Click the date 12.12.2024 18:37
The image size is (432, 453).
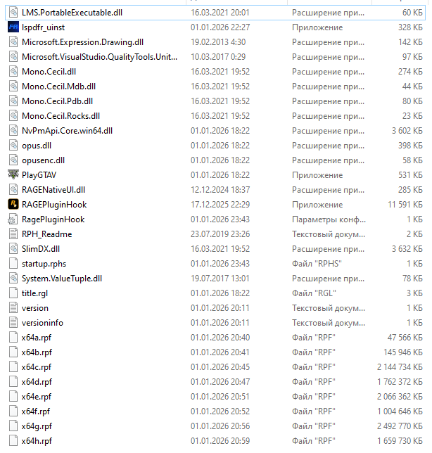(220, 190)
